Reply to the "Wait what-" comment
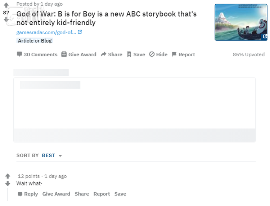Screen dimensions: 270x206 tap(28, 194)
